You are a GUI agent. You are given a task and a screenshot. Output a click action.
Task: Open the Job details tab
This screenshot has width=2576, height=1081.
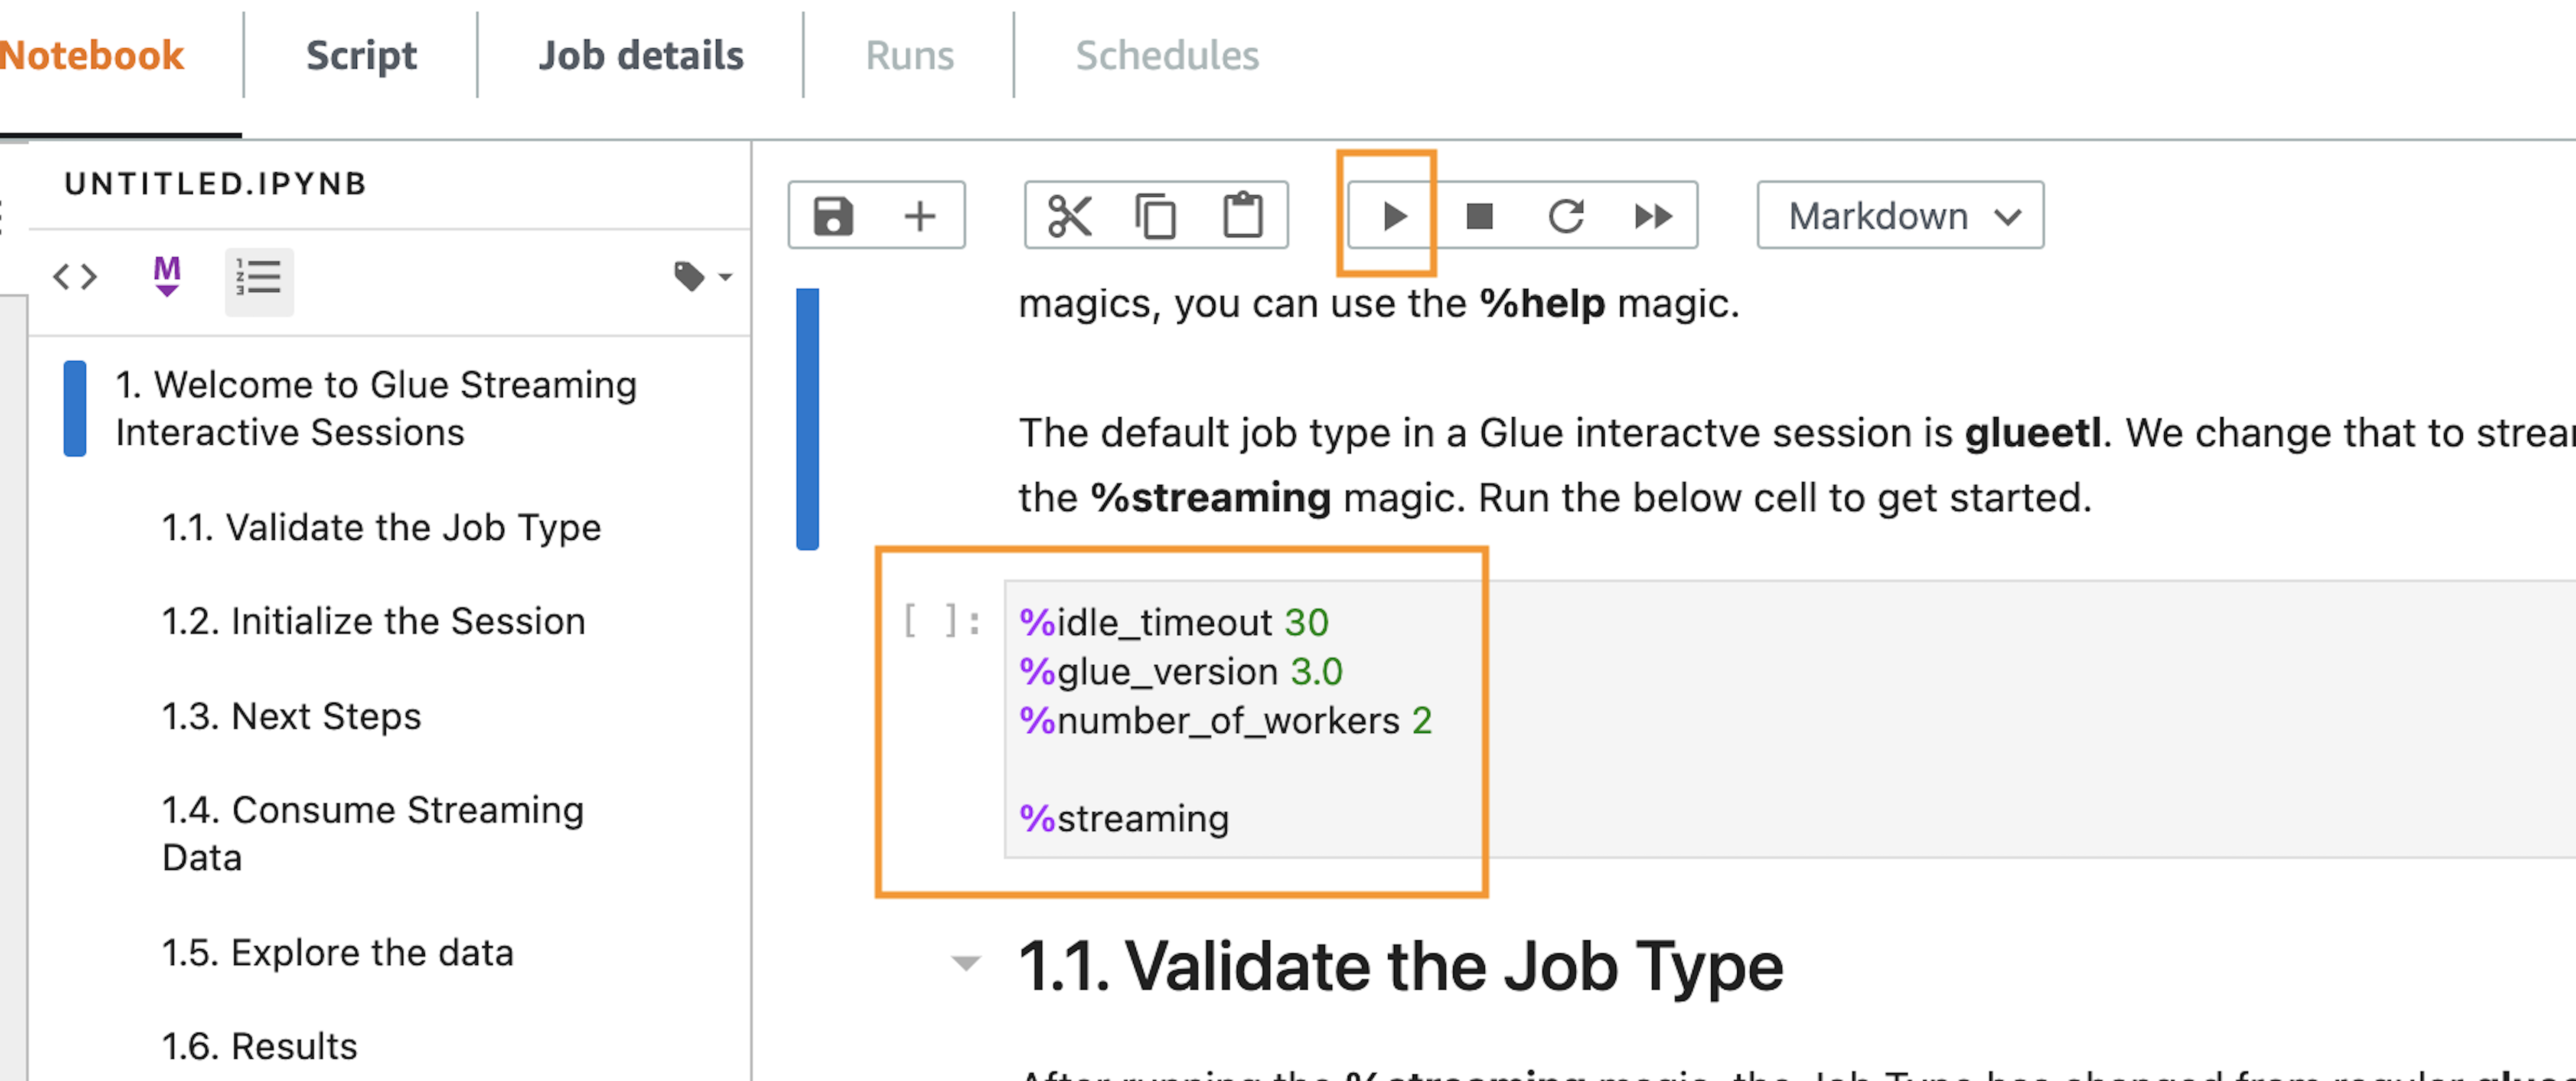point(641,55)
